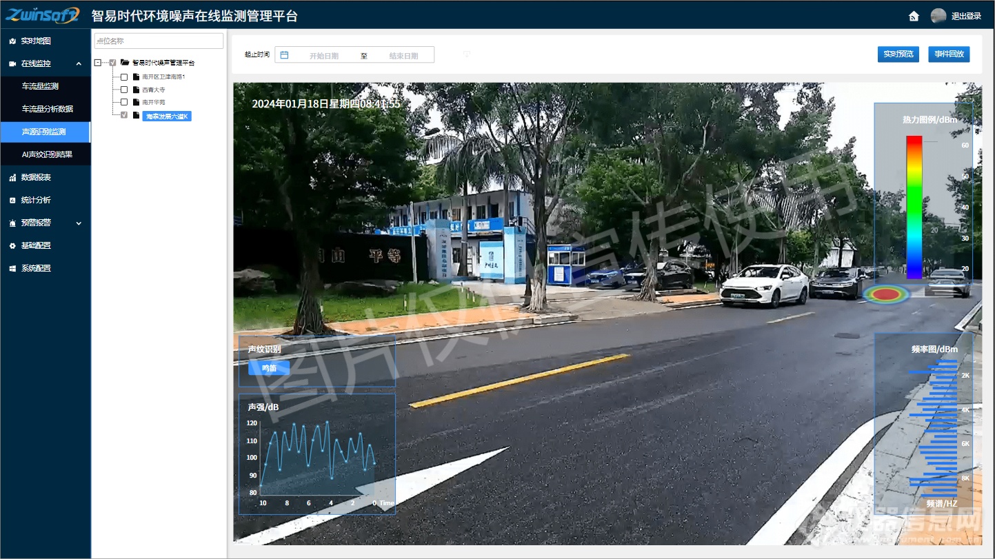Viewport: 995px width, 559px height.
Task: Click the 基础配置 gear icon
Action: click(x=12, y=246)
